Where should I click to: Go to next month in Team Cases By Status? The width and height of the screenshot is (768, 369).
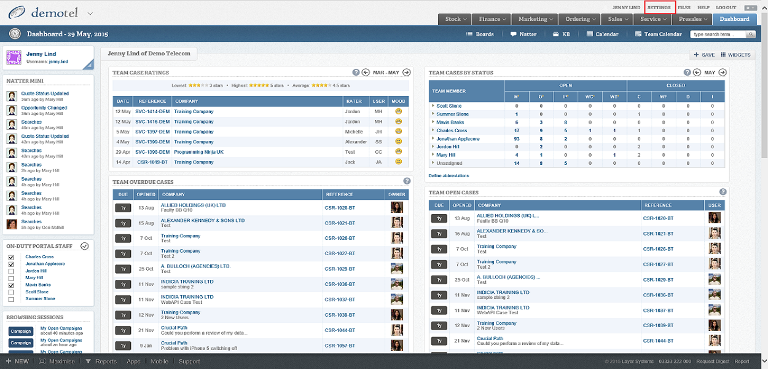(723, 73)
